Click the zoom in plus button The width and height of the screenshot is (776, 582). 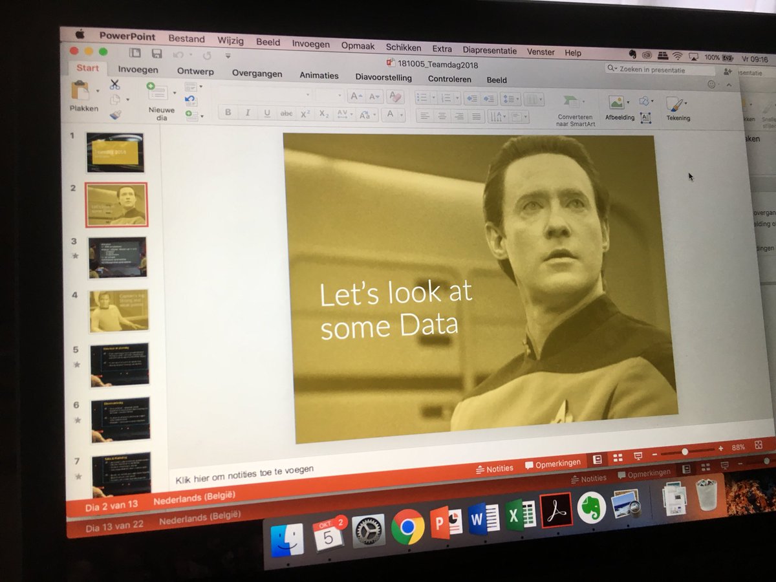720,448
